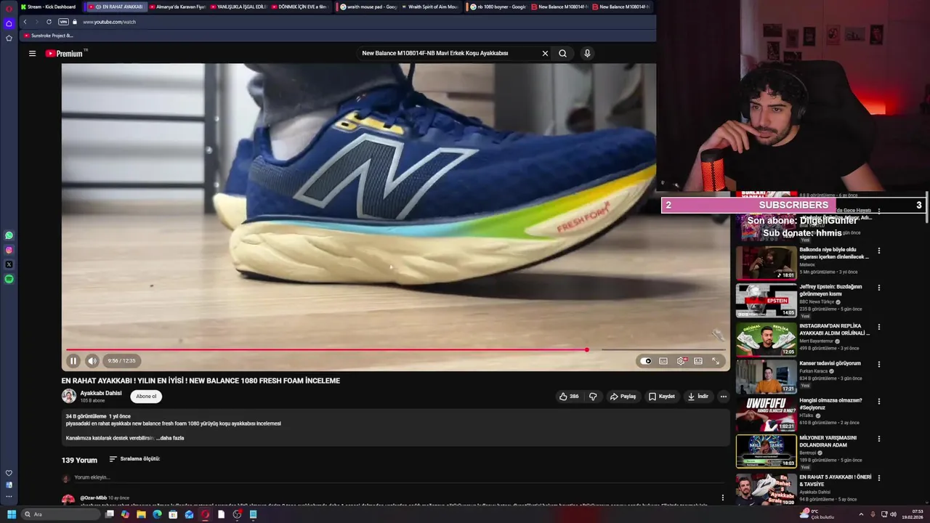Switch to wraith mouse pad Google tab
The height and width of the screenshot is (523, 930).
point(368,7)
